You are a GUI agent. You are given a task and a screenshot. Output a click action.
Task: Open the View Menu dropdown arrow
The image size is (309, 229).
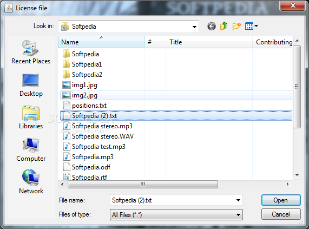256,26
